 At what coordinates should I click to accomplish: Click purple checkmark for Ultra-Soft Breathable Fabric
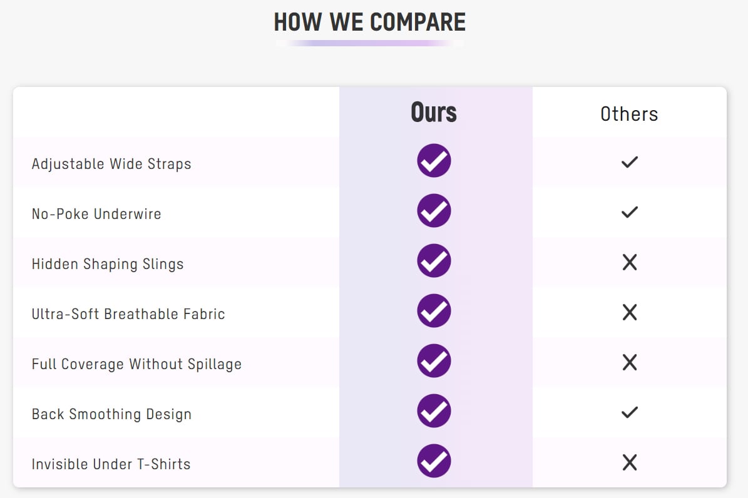[x=434, y=311]
